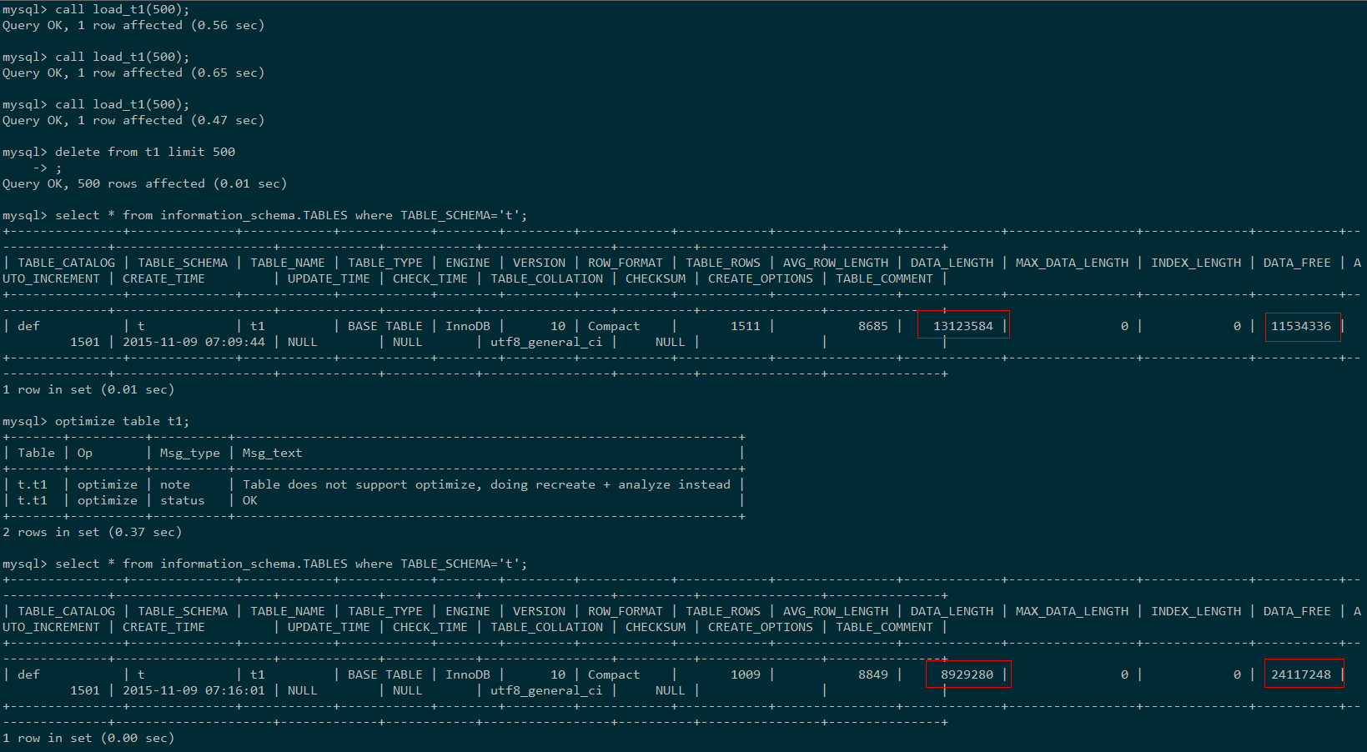Click the TABLE_ROWS value 1511

point(746,326)
